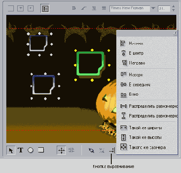Select the rectangle shape tool
181x173 pixels.
41,150
